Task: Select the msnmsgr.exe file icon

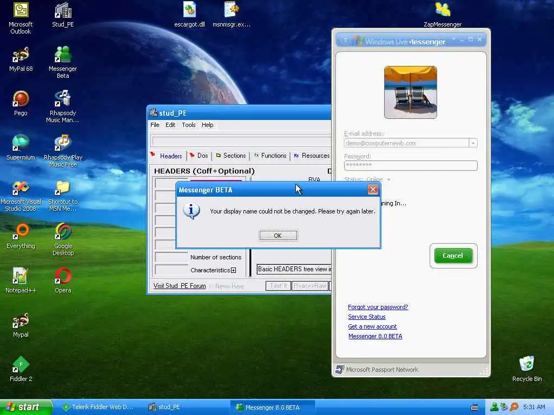Action: (232, 15)
